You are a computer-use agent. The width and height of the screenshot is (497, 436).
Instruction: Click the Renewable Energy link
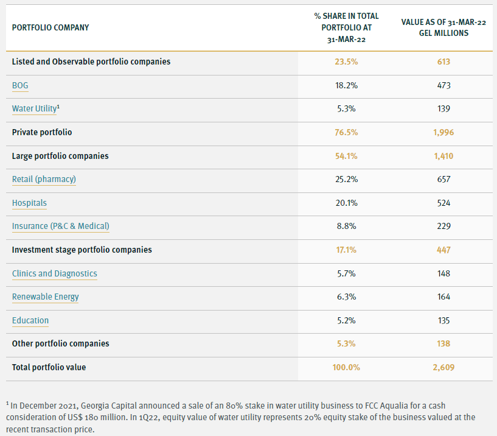click(x=46, y=297)
